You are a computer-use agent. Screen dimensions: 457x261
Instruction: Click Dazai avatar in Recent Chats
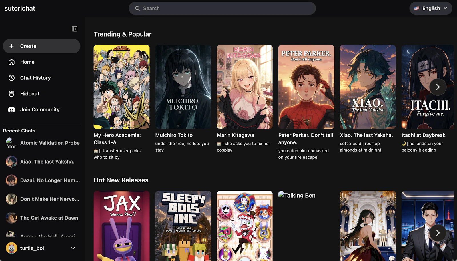coord(11,180)
